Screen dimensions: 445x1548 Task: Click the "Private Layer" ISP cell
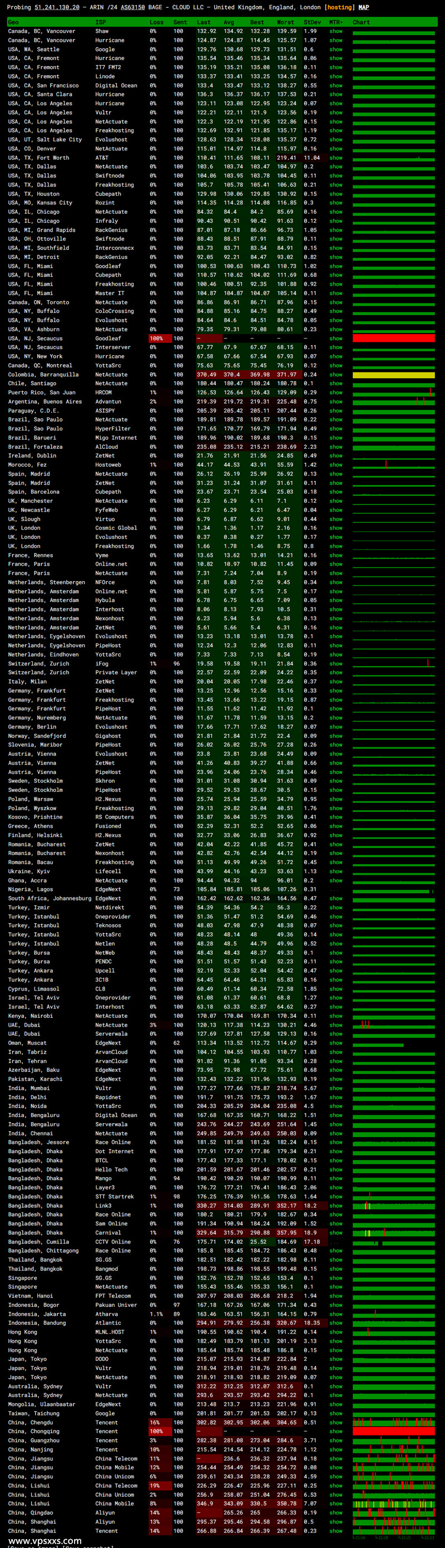(x=116, y=673)
